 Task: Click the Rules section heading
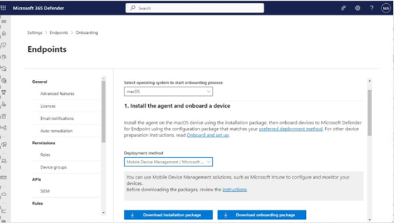click(37, 203)
